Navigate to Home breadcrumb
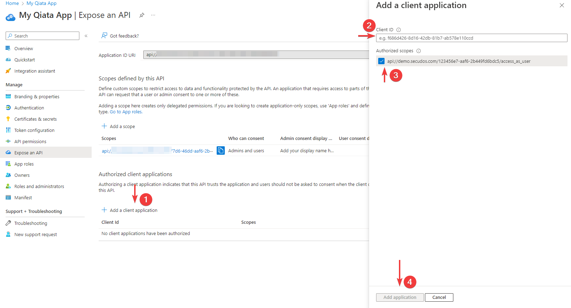 (12, 3)
